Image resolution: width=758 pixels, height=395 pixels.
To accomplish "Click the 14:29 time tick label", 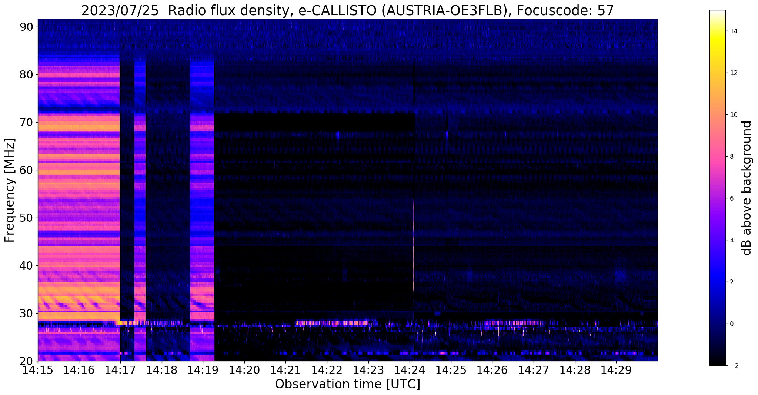I will click(x=616, y=370).
